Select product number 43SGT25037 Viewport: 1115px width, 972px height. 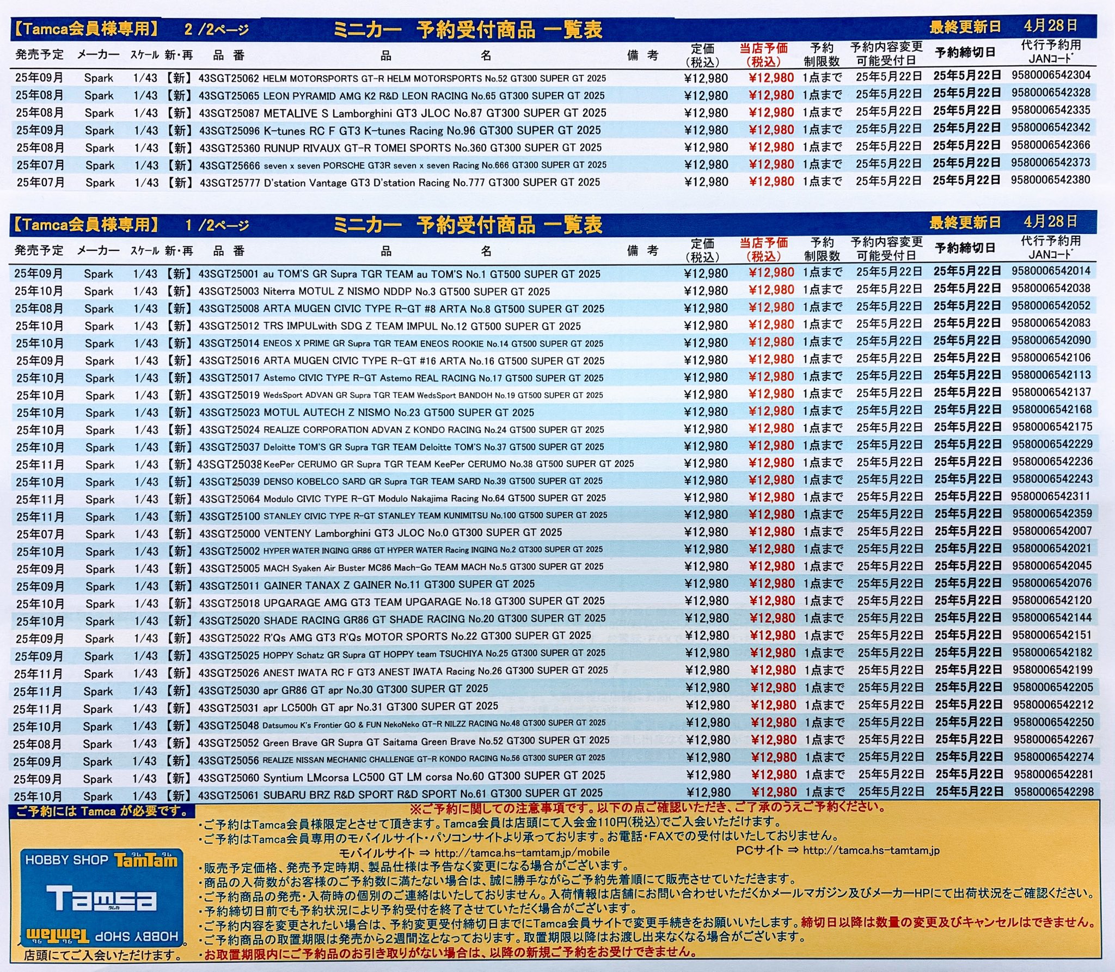pos(230,447)
